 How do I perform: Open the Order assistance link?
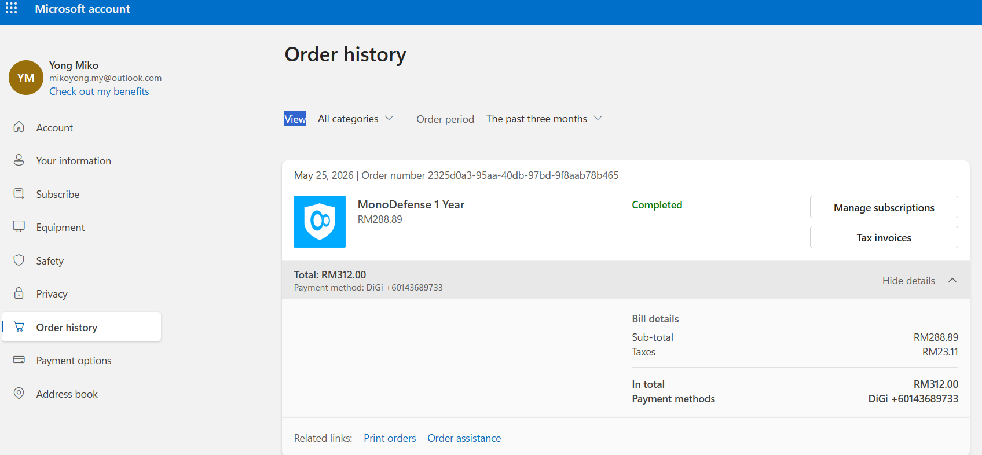[x=464, y=438]
